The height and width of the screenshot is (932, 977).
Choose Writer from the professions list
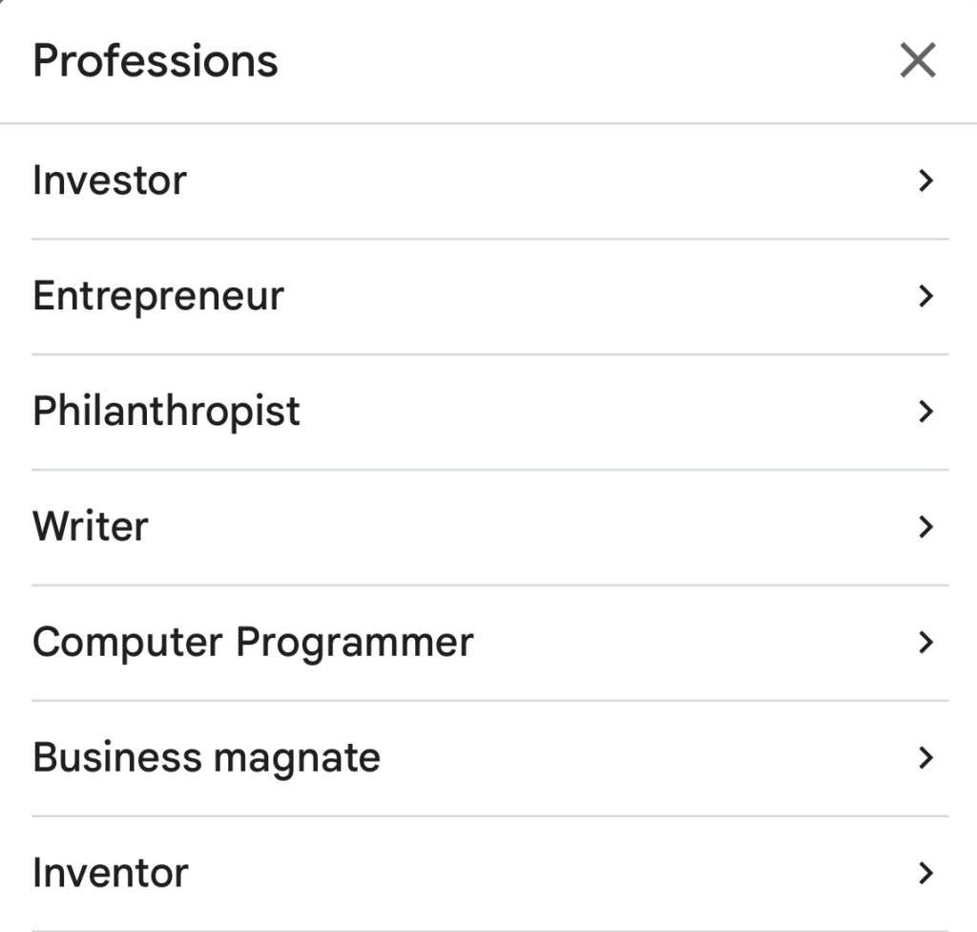click(x=91, y=527)
